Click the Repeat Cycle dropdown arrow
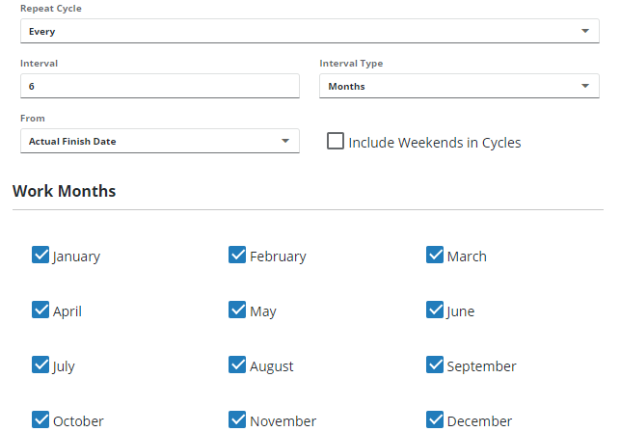 pyautogui.click(x=585, y=31)
